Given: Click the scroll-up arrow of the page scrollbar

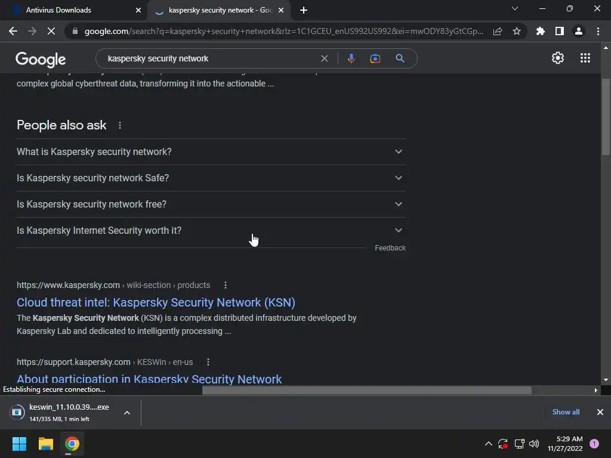Looking at the screenshot, I should (606, 48).
